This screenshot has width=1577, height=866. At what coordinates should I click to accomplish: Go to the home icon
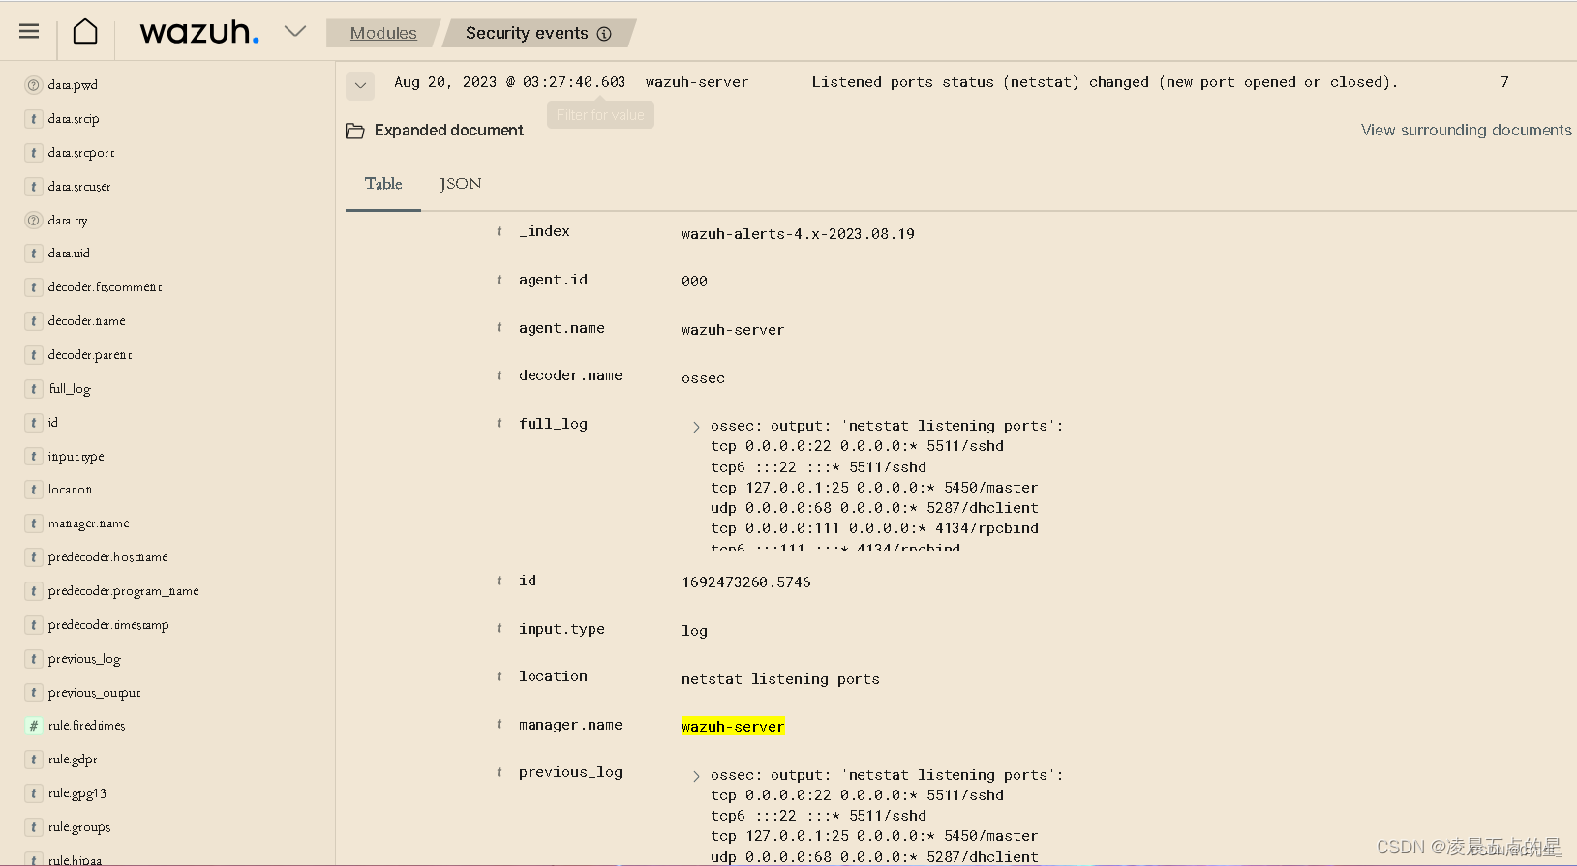85,32
